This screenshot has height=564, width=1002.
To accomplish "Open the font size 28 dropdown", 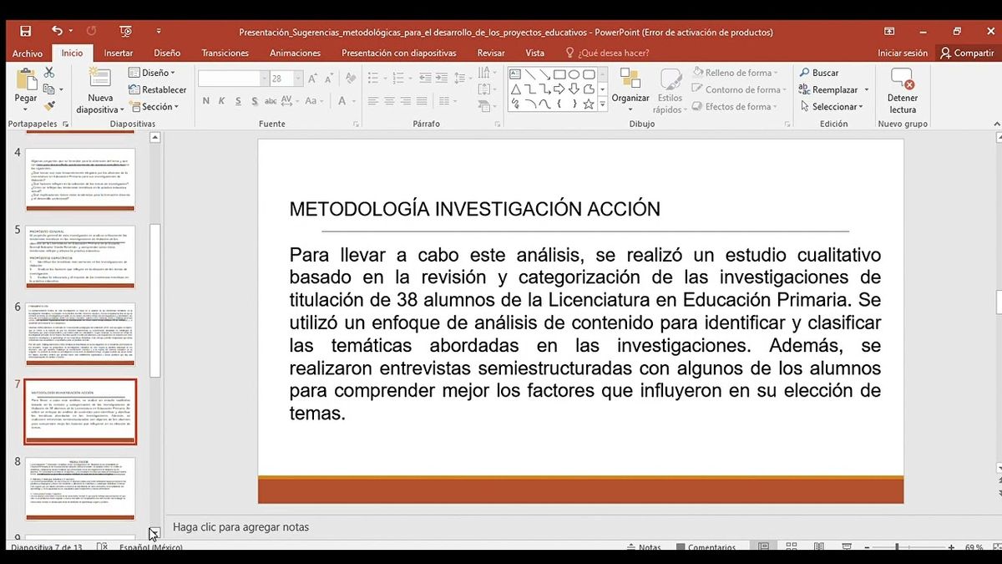I will pos(297,79).
